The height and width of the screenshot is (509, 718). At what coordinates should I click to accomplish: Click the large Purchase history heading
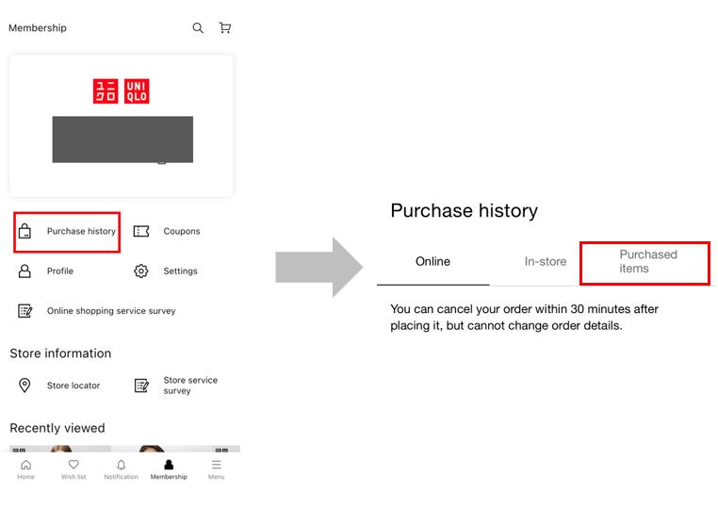coord(464,211)
